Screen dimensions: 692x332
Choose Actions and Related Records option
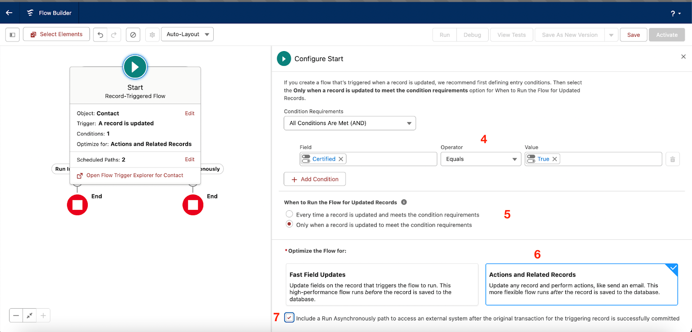click(582, 284)
